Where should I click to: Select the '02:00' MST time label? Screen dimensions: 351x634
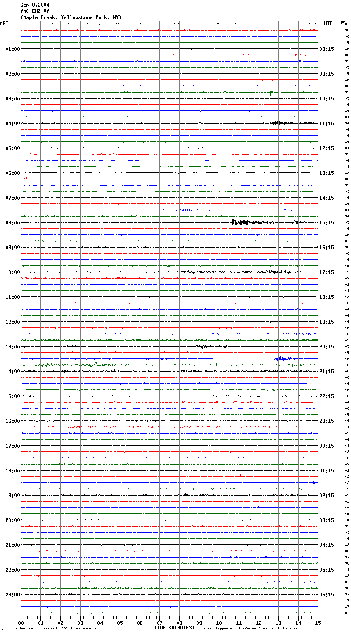point(13,74)
